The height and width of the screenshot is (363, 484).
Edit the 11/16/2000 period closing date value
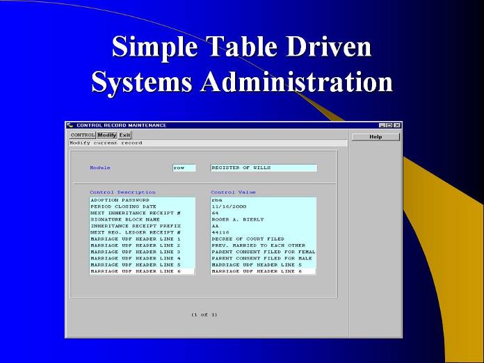point(263,207)
